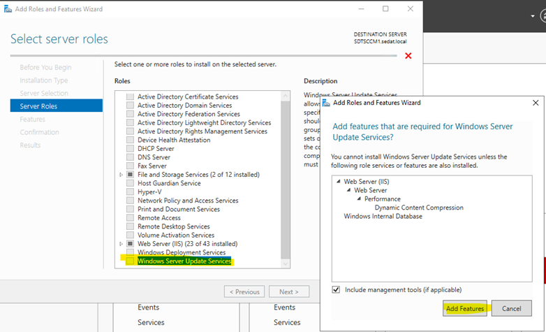Open Services link in left background tile

(151, 322)
